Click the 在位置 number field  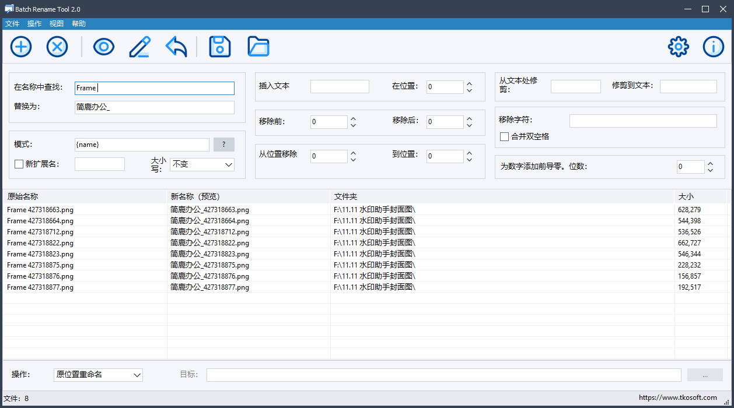click(445, 87)
